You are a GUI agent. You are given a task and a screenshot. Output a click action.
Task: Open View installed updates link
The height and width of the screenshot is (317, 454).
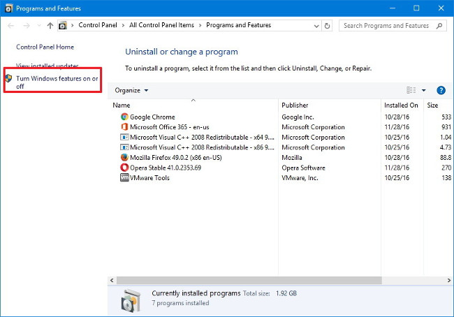[x=47, y=66]
